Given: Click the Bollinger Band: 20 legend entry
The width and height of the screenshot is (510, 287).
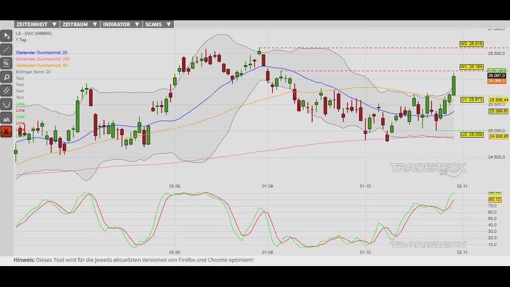Looking at the screenshot, I should point(33,72).
